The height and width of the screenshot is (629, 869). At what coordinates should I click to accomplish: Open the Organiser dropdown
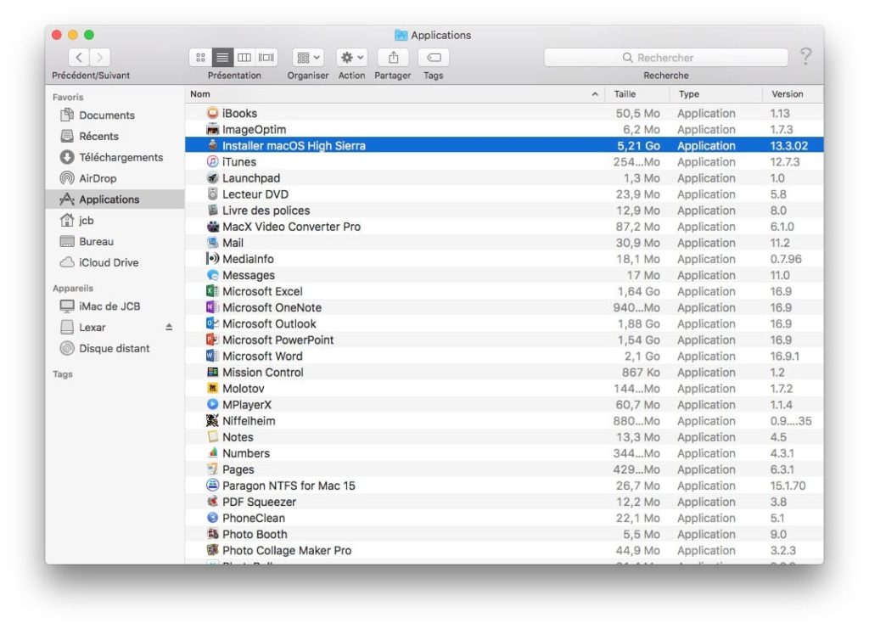[x=308, y=57]
